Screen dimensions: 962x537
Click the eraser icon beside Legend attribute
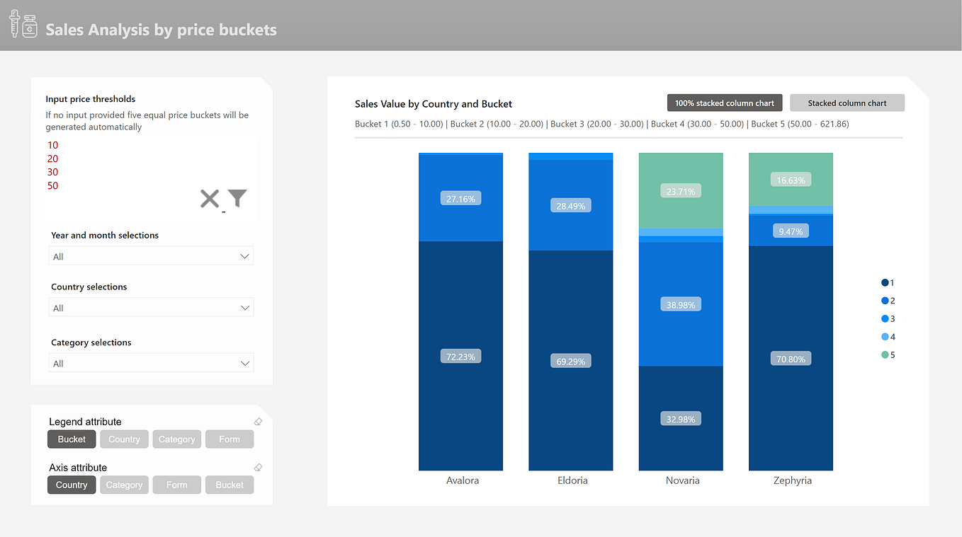point(258,421)
